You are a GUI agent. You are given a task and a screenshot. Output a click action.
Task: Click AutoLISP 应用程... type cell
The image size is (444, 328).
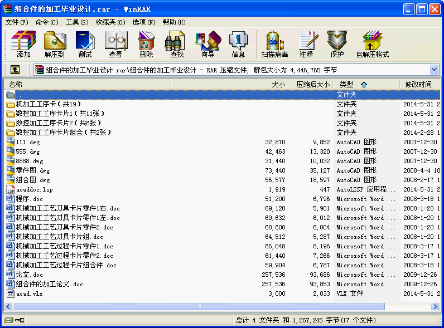coord(366,189)
